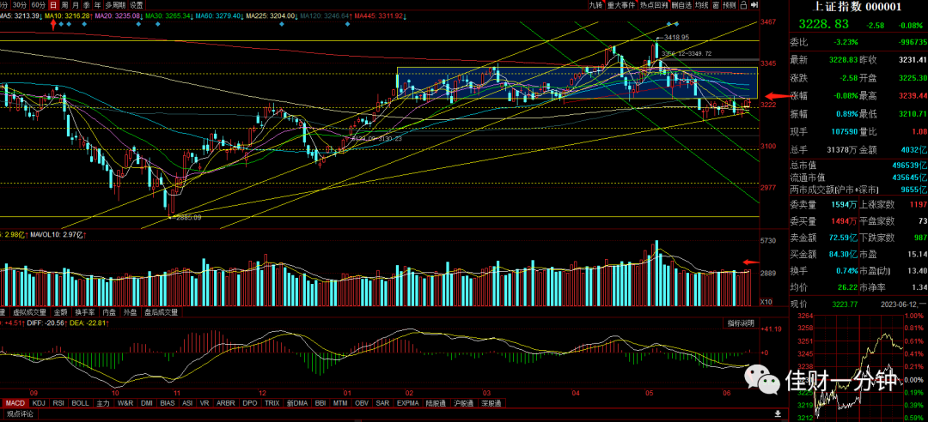
Task: Click the 上证指数 000001 title
Action: (x=858, y=8)
